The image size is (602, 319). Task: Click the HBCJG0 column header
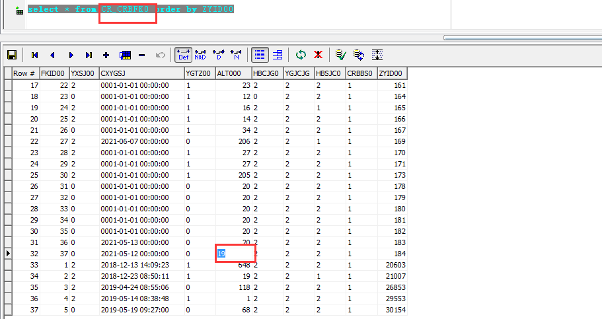(267, 73)
